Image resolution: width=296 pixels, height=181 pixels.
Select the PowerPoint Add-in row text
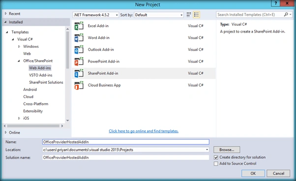(x=104, y=61)
